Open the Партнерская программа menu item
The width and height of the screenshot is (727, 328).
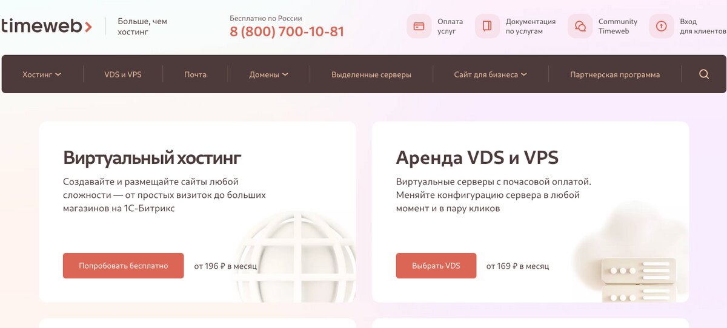tap(615, 74)
